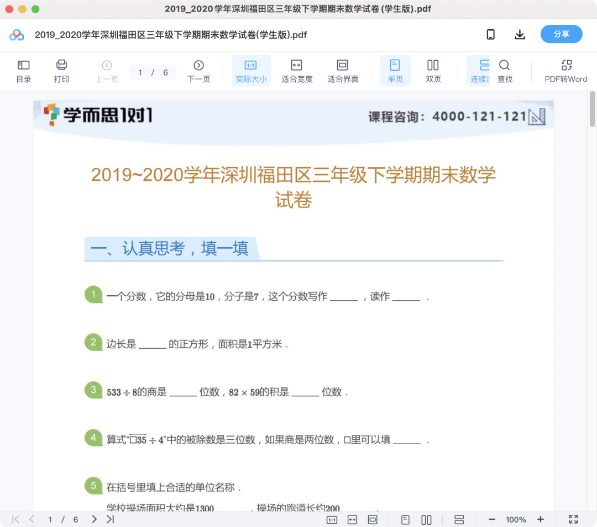Go to previous page with 上一页
597x527 pixels.
pos(107,71)
